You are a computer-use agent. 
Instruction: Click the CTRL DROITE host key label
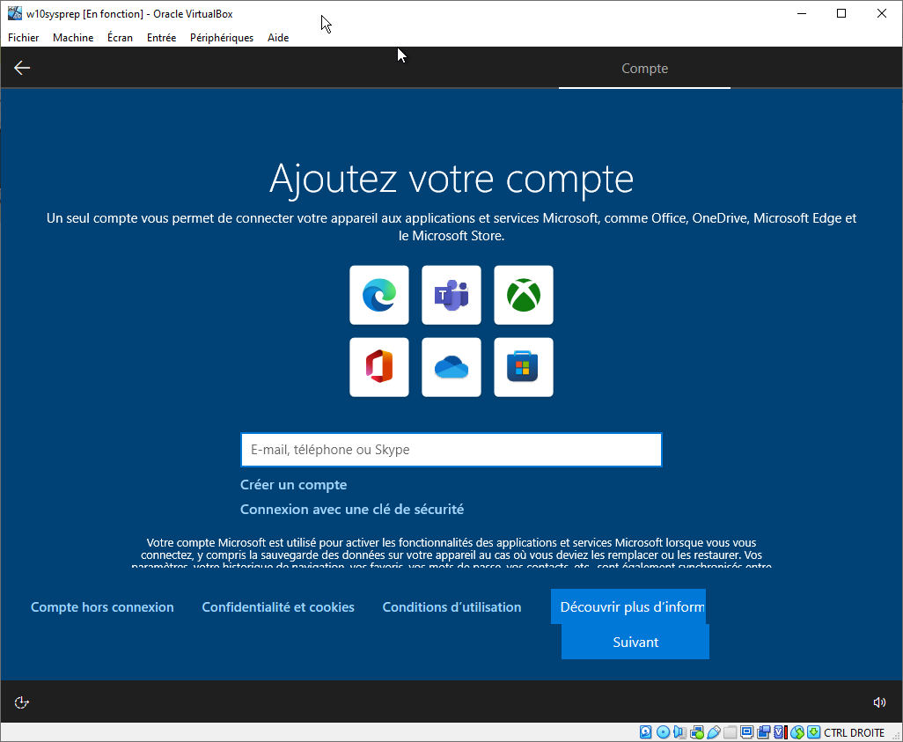tap(854, 733)
